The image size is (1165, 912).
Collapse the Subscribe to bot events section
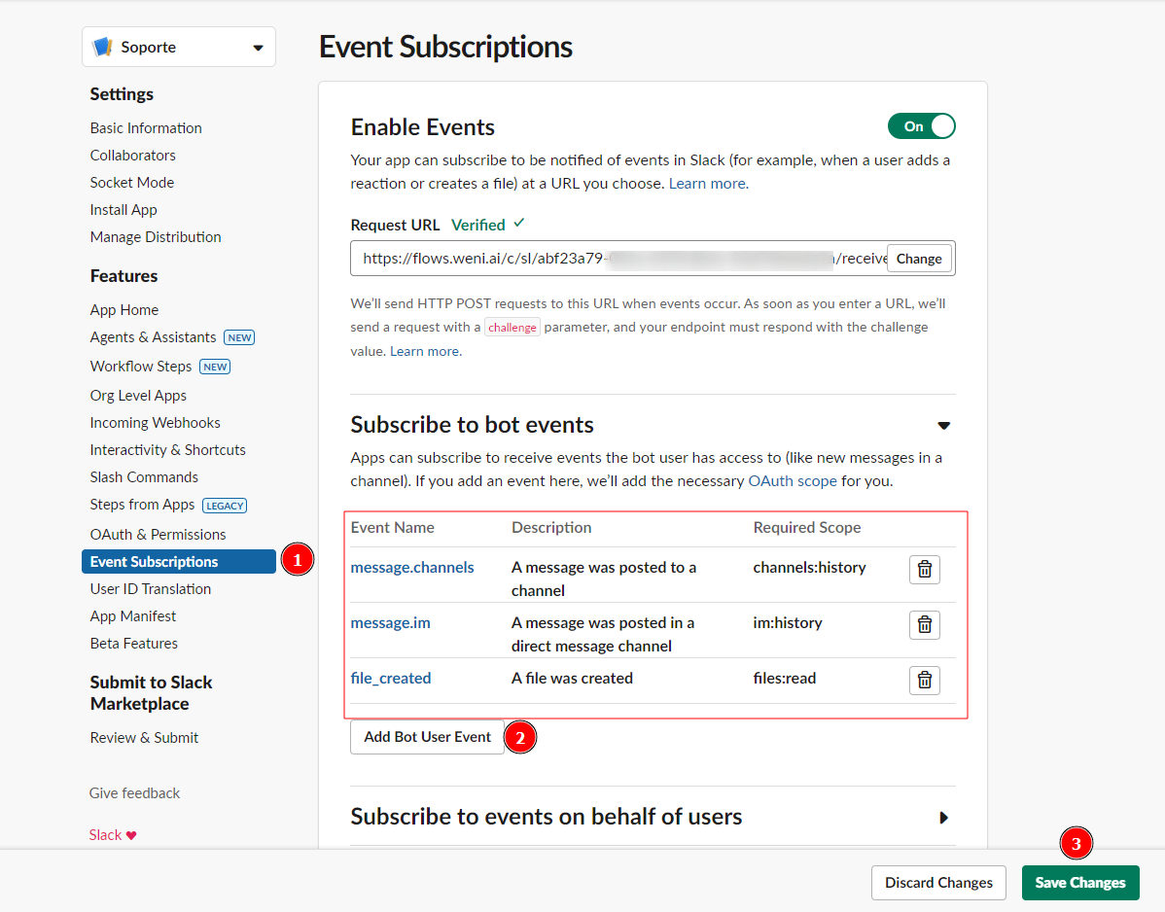pyautogui.click(x=943, y=426)
